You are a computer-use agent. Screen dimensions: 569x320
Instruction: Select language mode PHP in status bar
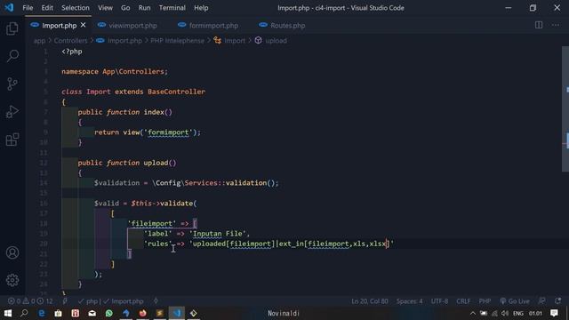(x=485, y=301)
